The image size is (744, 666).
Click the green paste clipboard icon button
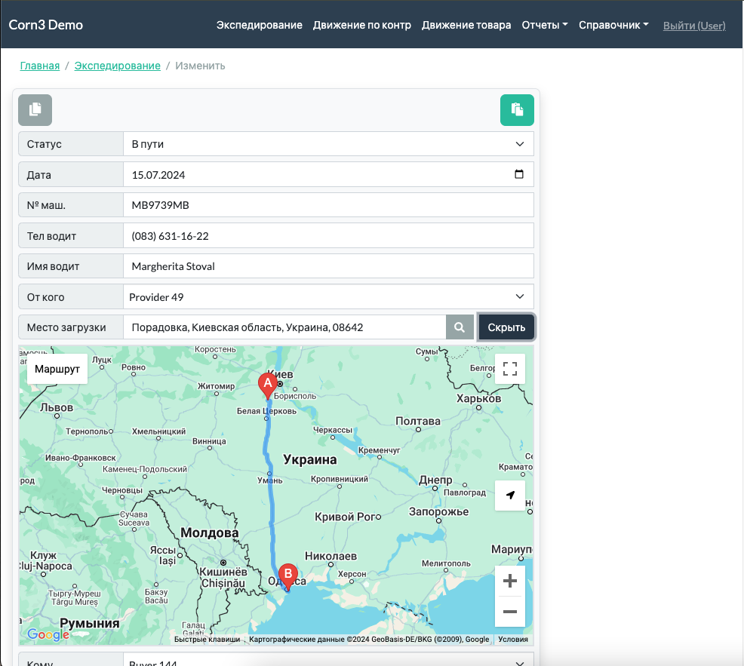pos(517,110)
